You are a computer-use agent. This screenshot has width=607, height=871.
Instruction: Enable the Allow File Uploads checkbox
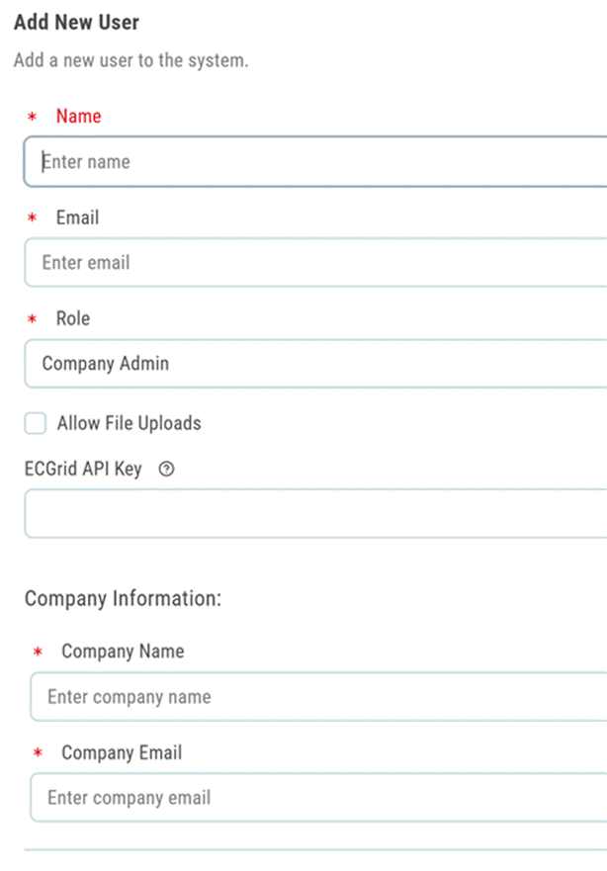(35, 423)
